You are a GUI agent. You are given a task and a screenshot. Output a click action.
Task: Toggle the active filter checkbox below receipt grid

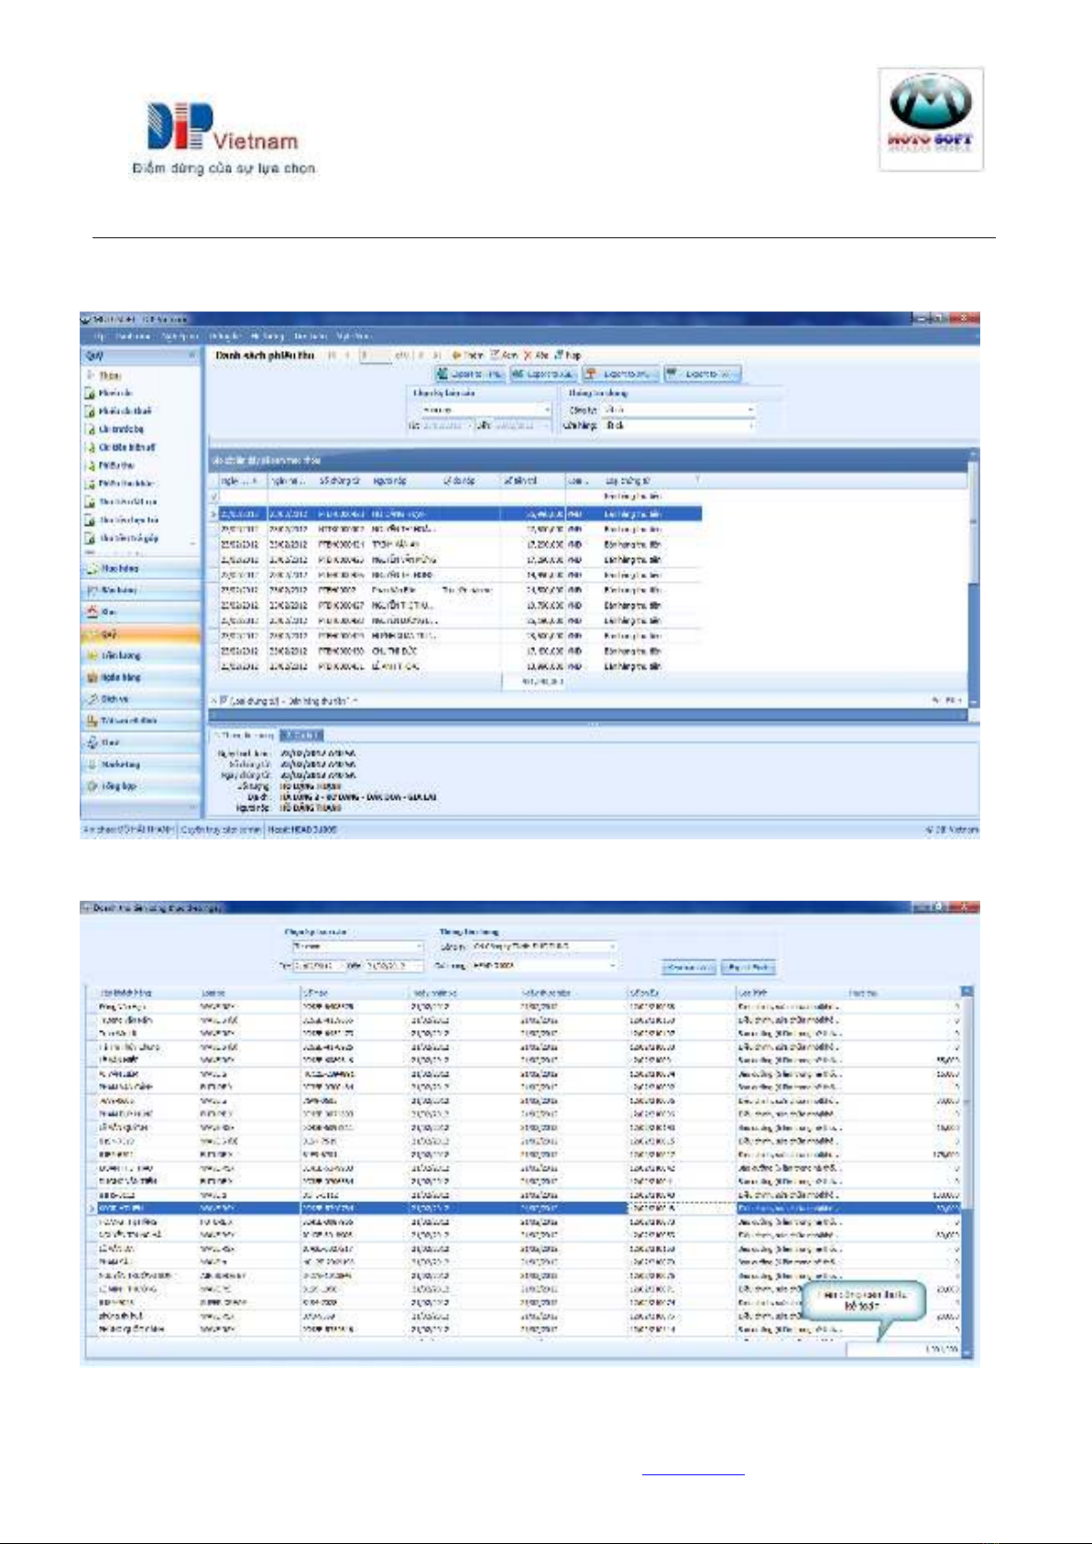224,701
